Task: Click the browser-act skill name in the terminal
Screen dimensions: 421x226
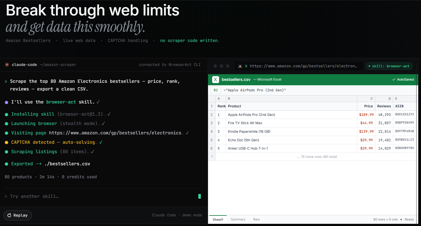Action: click(61, 102)
